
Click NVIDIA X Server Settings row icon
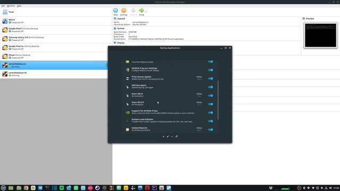(127, 70)
